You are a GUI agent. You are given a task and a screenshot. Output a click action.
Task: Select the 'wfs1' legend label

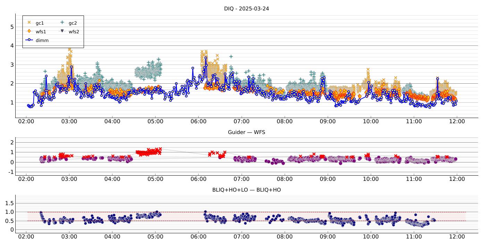point(41,32)
